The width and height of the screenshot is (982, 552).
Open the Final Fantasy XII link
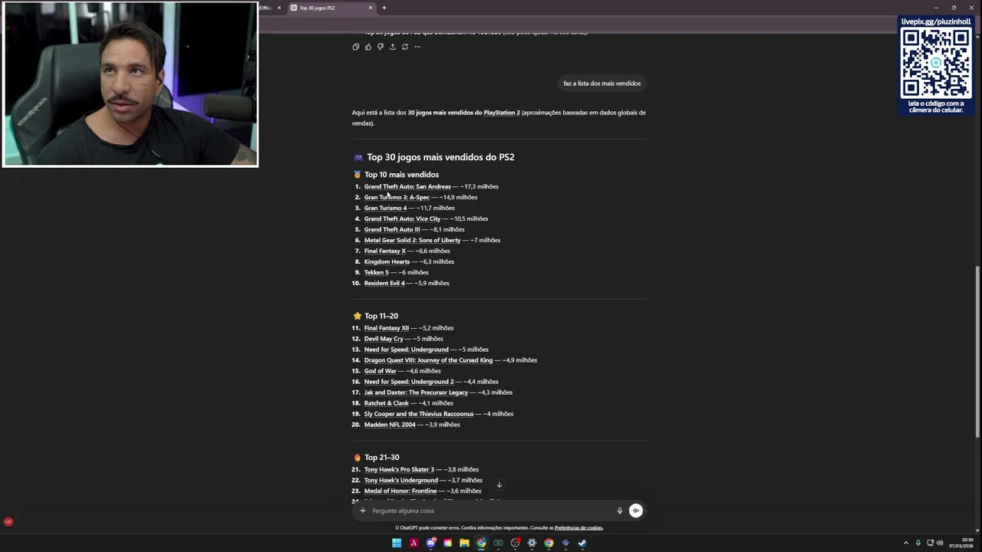pos(387,328)
